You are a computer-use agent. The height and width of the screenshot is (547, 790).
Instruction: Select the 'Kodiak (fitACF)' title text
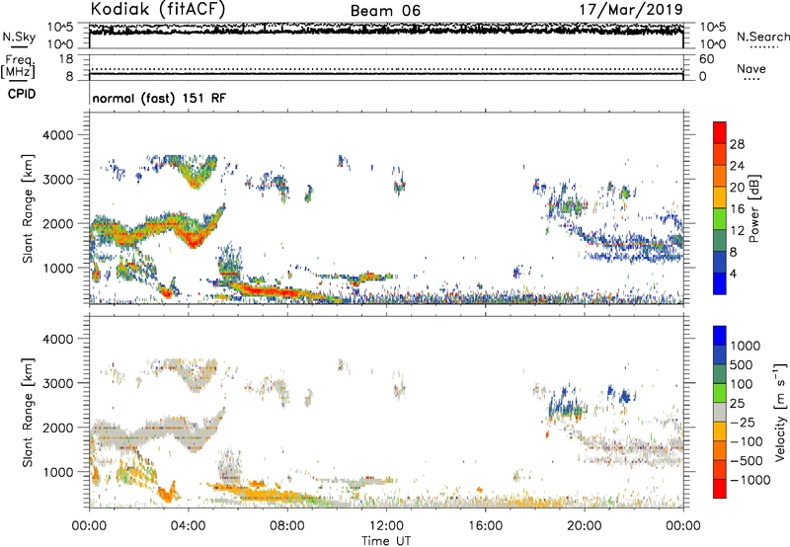click(x=158, y=9)
